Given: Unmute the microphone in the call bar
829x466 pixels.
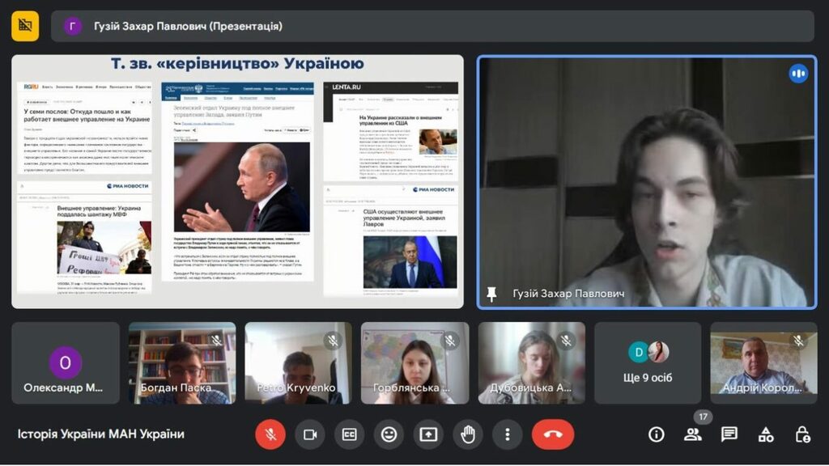Looking at the screenshot, I should point(270,434).
